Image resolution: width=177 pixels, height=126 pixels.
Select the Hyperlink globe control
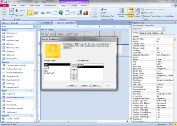(61, 13)
